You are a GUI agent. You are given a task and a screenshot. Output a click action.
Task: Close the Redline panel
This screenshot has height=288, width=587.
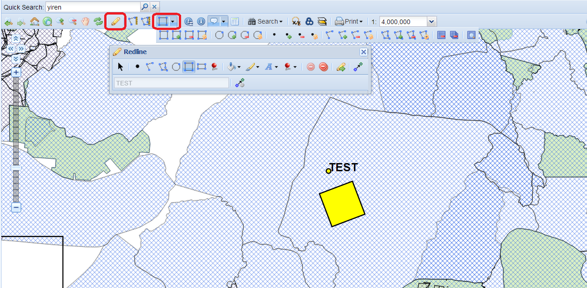364,52
